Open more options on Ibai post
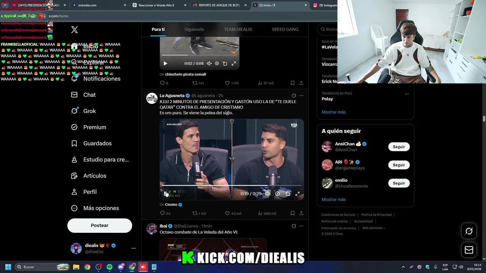Viewport: 486px width, 273px height. click(x=301, y=226)
